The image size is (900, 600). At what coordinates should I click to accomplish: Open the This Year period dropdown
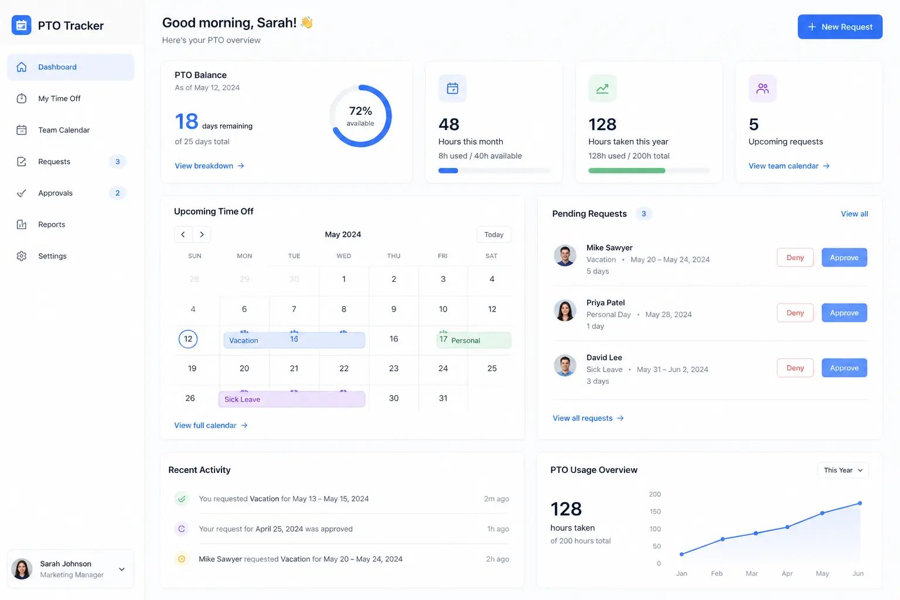(x=843, y=470)
